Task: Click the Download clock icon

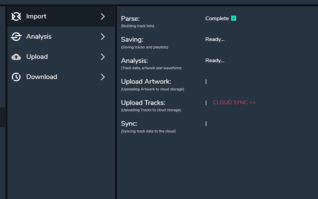Action: point(16,77)
